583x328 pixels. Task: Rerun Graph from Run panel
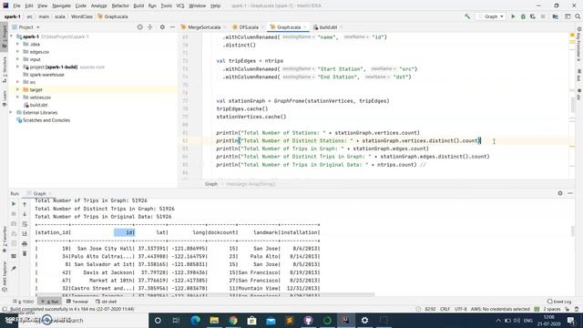14,204
